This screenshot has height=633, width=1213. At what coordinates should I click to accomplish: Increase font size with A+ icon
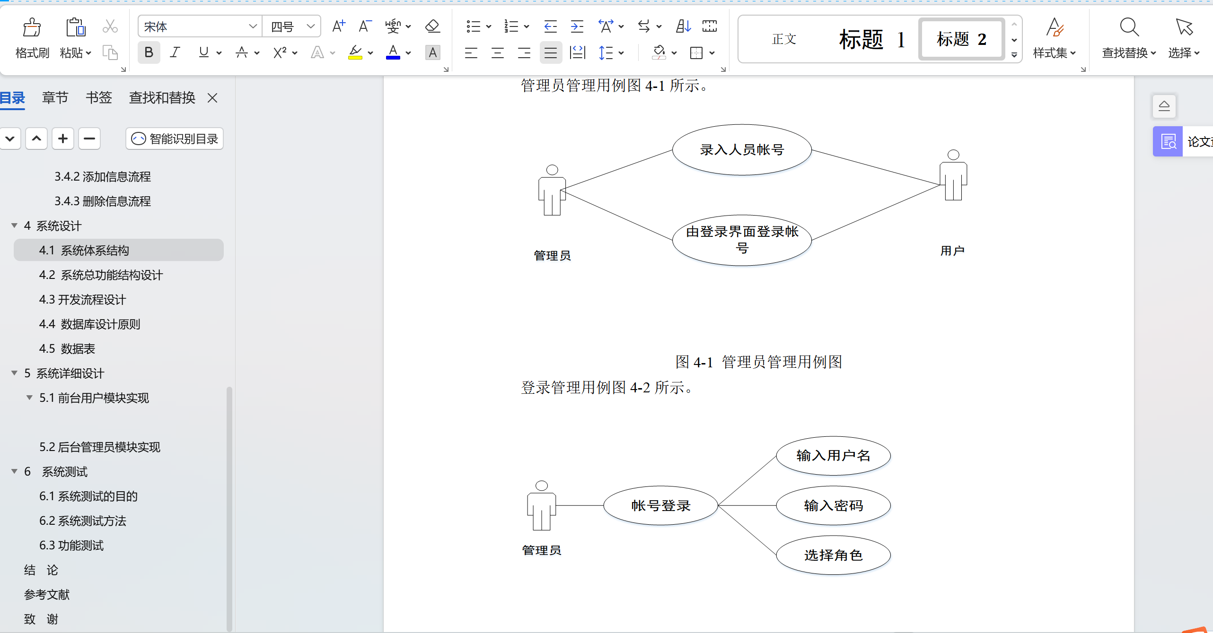338,26
